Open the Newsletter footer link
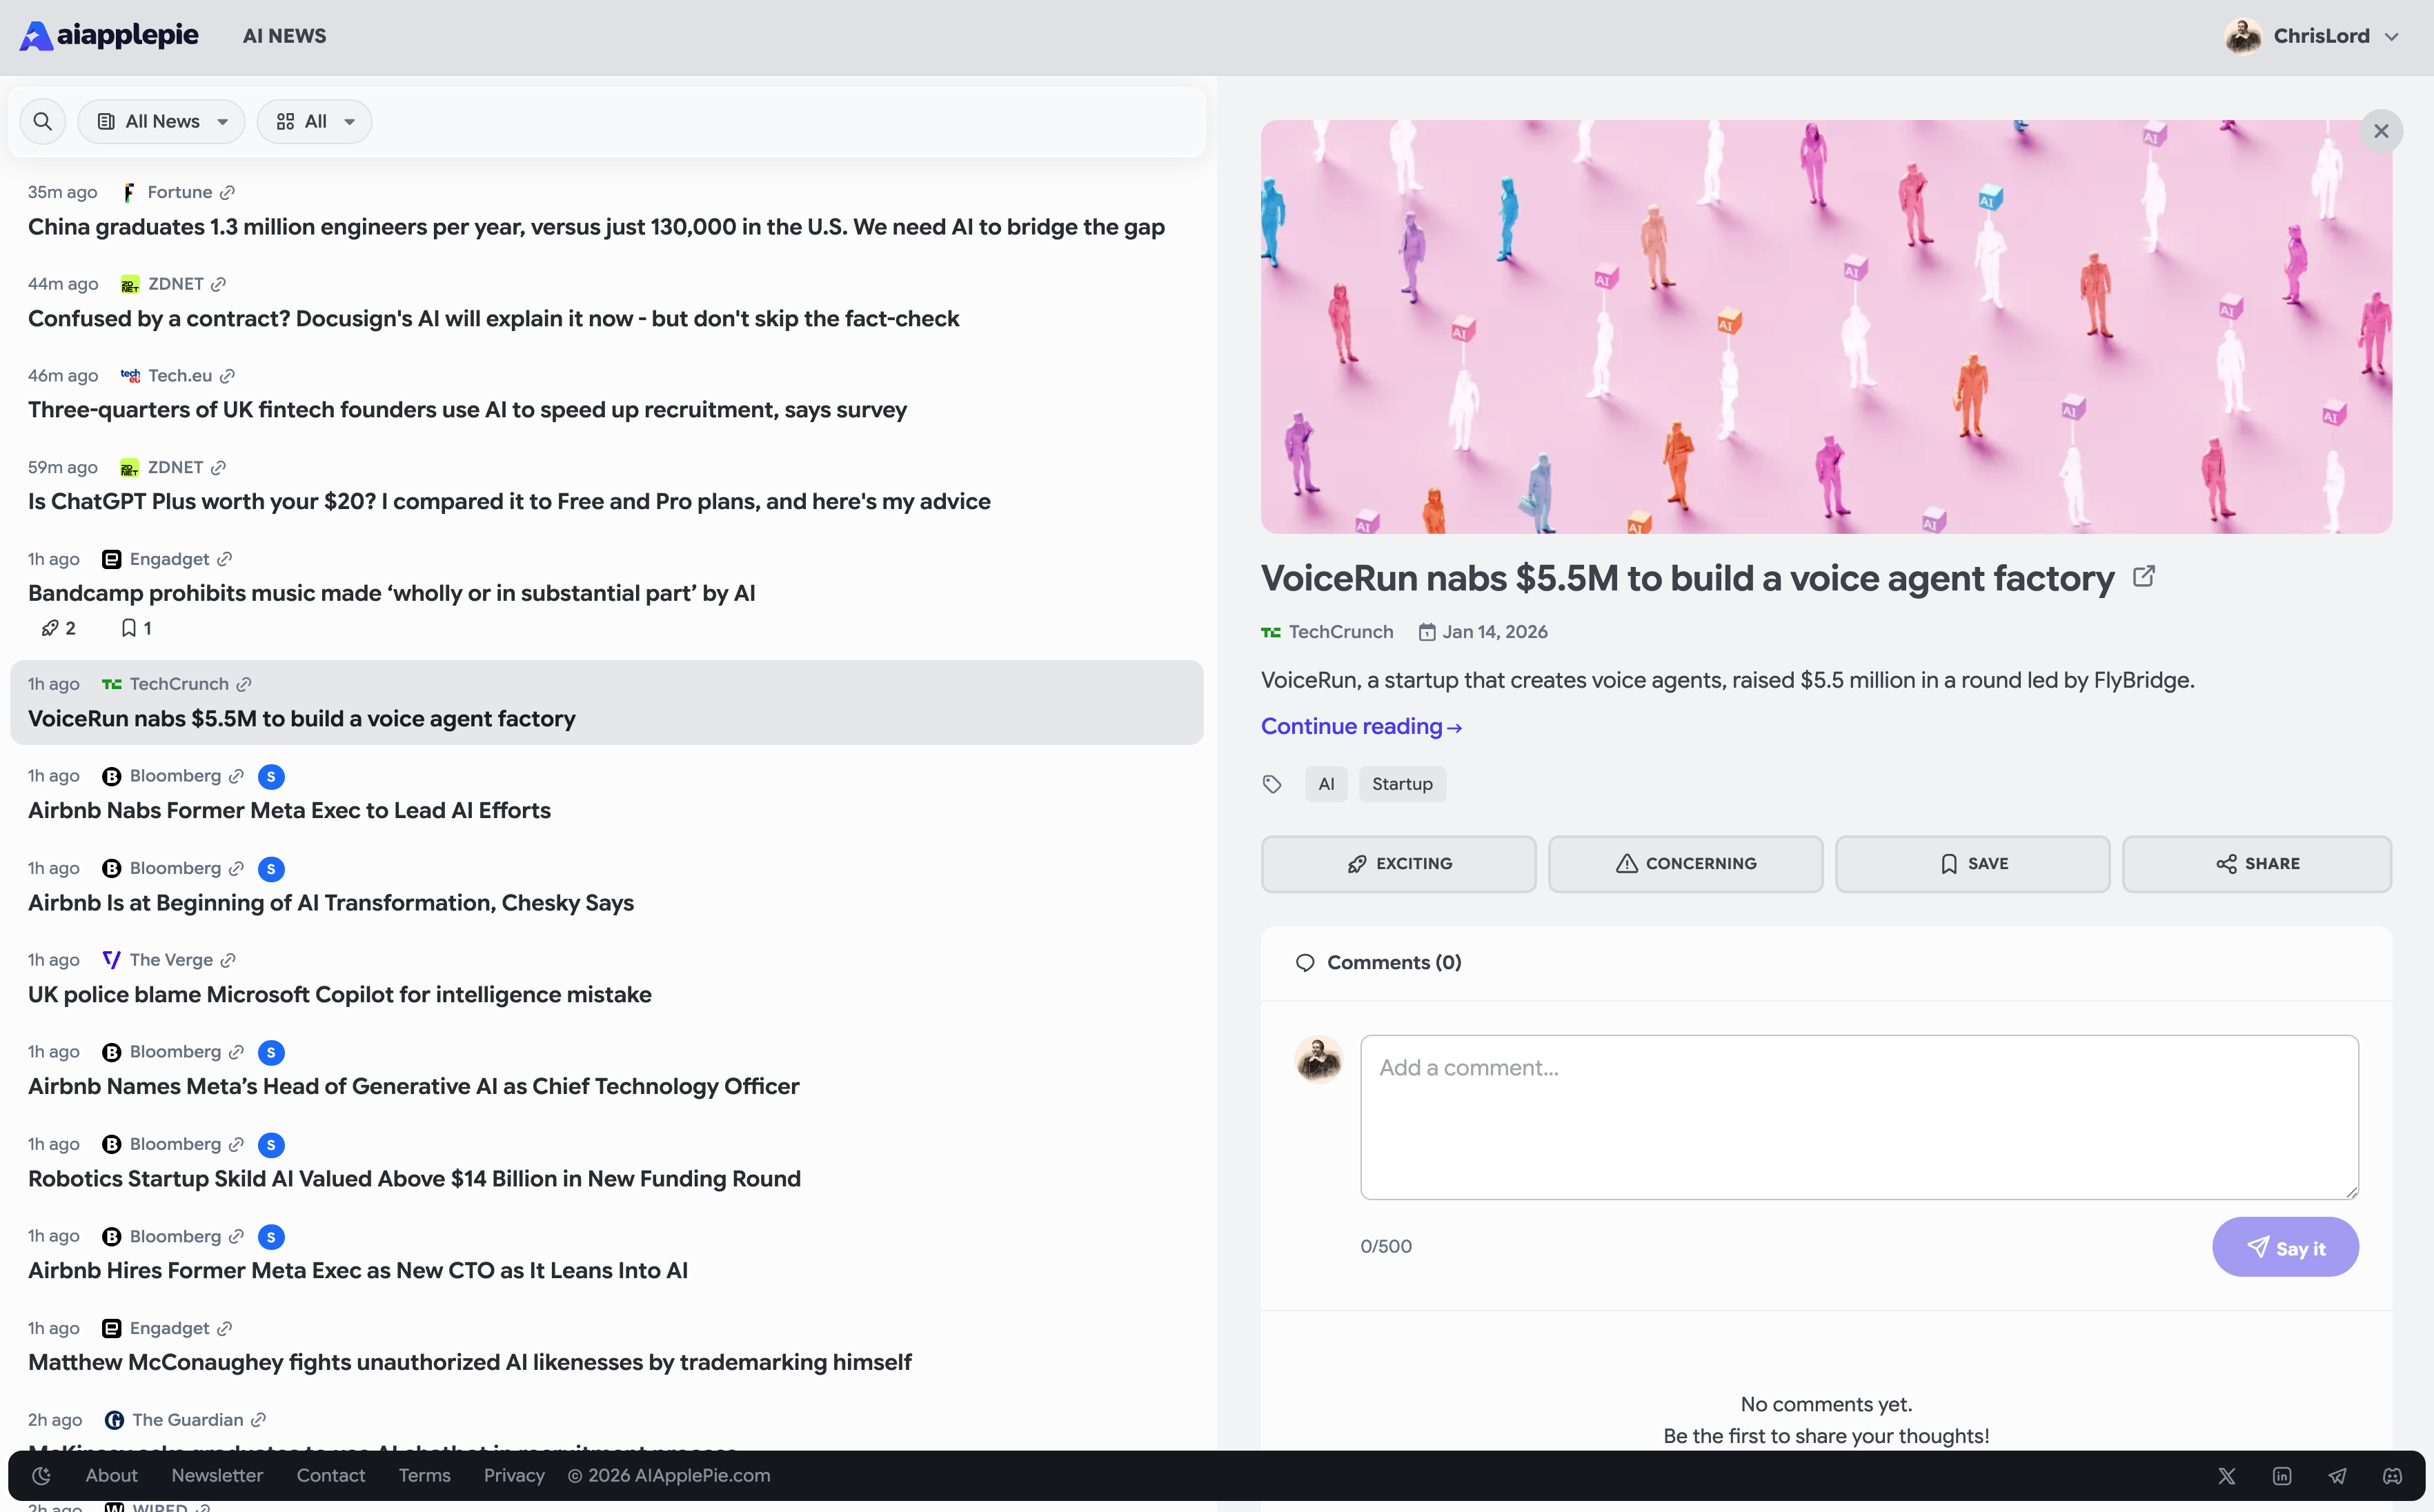Viewport: 2434px width, 1512px height. click(x=217, y=1475)
